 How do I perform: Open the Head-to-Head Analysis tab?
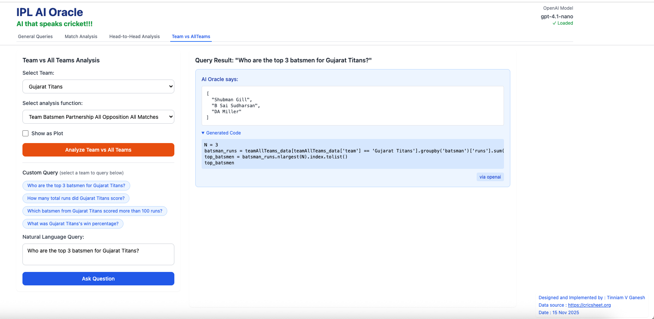(134, 37)
